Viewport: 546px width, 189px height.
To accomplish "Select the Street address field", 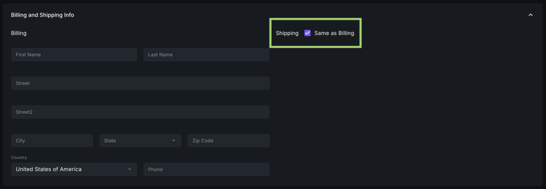I will [140, 83].
